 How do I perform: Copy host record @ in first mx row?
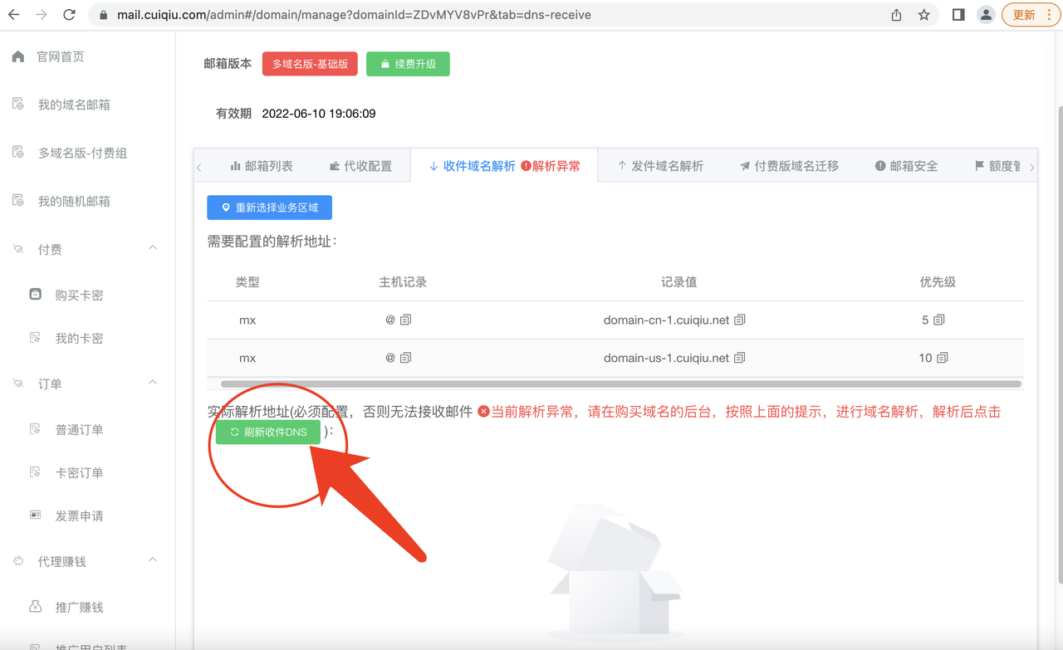[405, 320]
